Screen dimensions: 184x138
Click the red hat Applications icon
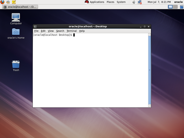point(87,2)
